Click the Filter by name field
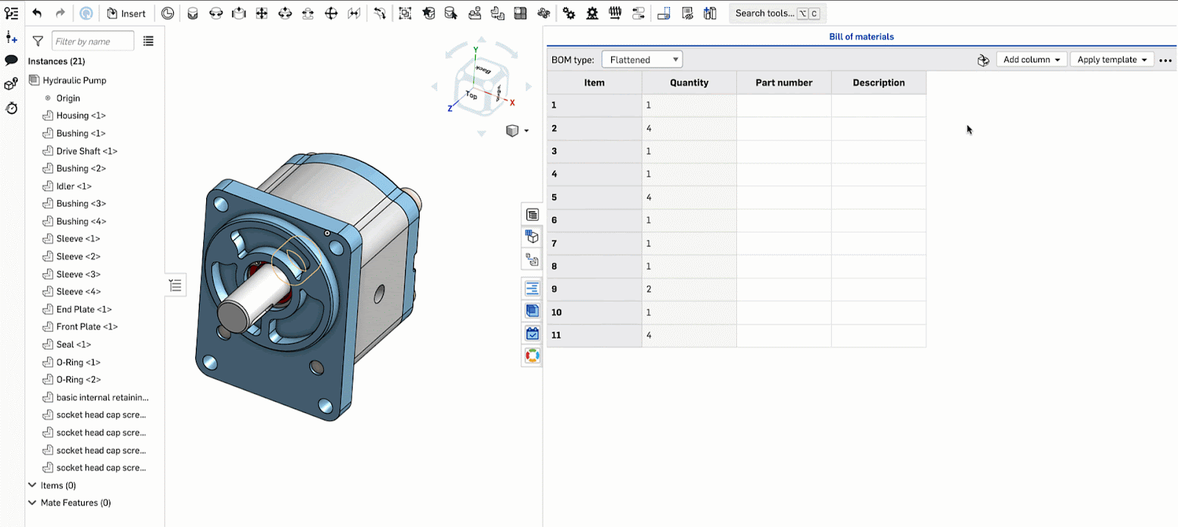 pyautogui.click(x=93, y=41)
